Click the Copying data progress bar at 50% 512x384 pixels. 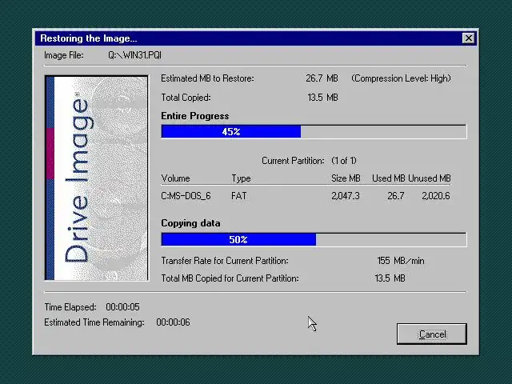click(314, 240)
